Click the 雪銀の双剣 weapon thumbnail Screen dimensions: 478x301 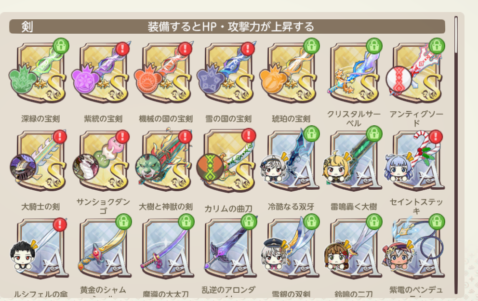pyautogui.click(x=291, y=248)
